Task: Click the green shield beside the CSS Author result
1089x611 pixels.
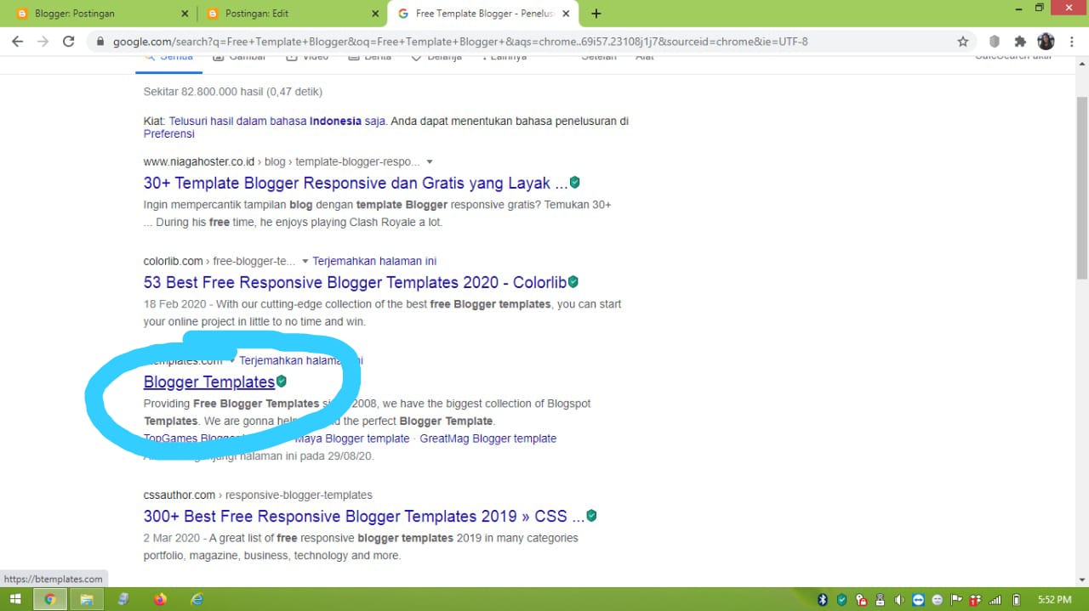Action: pyautogui.click(x=591, y=516)
